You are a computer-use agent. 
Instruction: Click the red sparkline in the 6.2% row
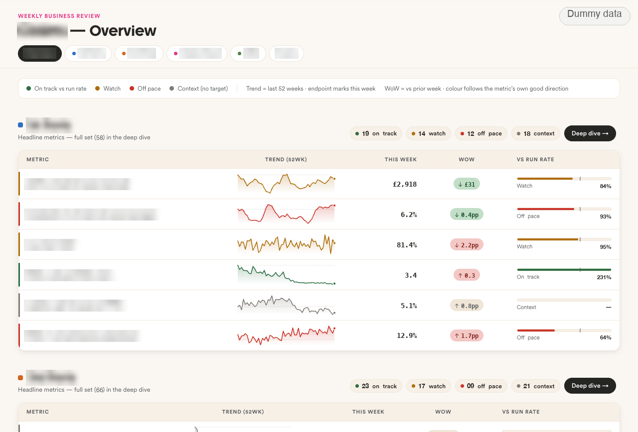(286, 214)
